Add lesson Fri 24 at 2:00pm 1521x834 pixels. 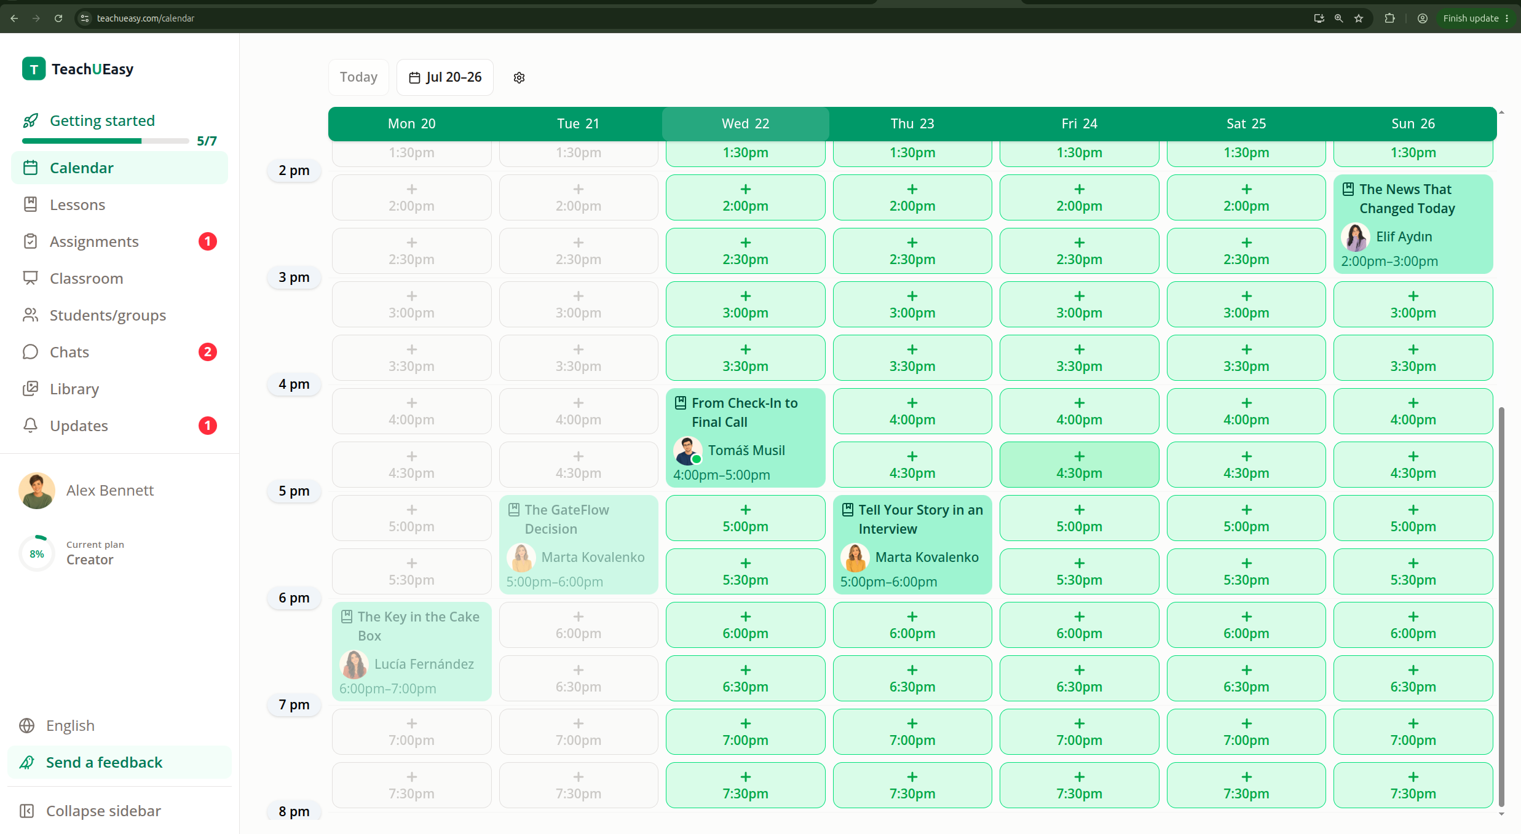(x=1079, y=198)
